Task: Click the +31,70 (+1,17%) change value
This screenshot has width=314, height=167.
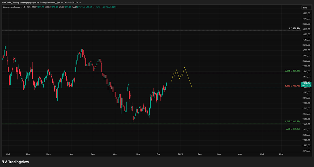Action: coord(109,7)
